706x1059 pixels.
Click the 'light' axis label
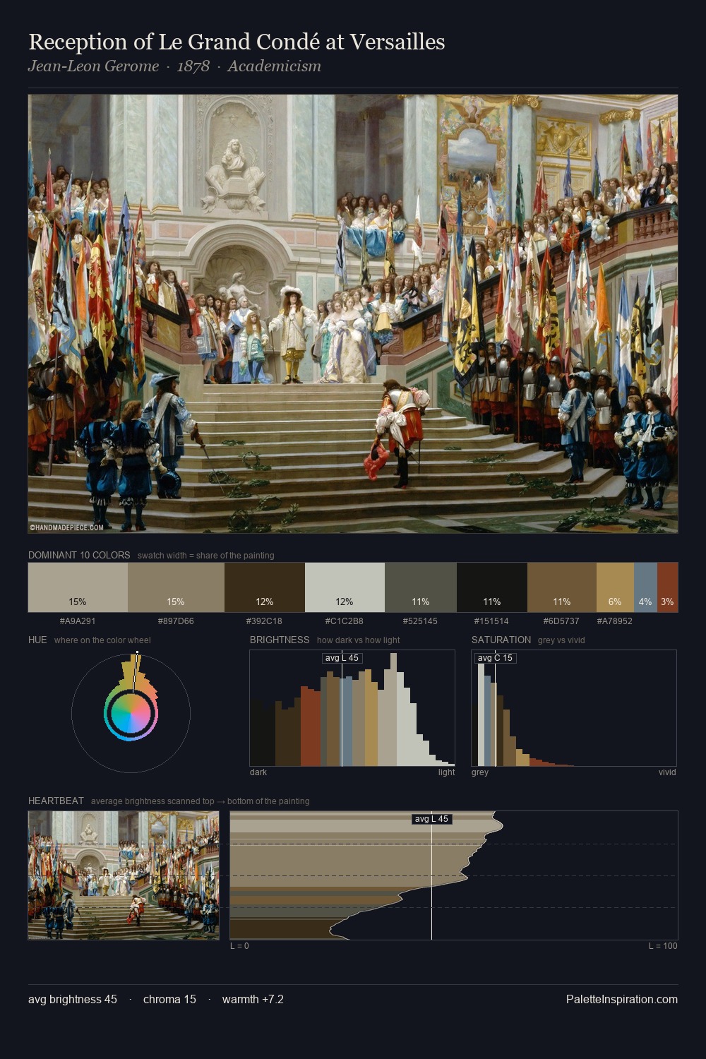pos(446,772)
